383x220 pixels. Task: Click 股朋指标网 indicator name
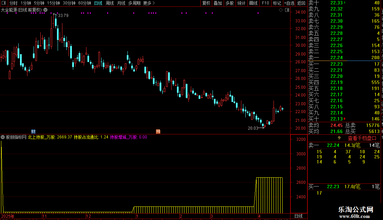[16, 137]
